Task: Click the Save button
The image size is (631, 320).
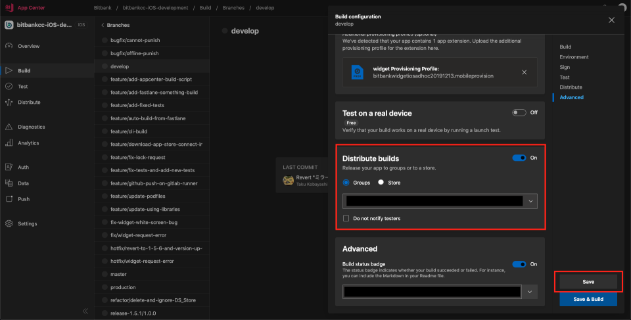Action: [x=588, y=282]
